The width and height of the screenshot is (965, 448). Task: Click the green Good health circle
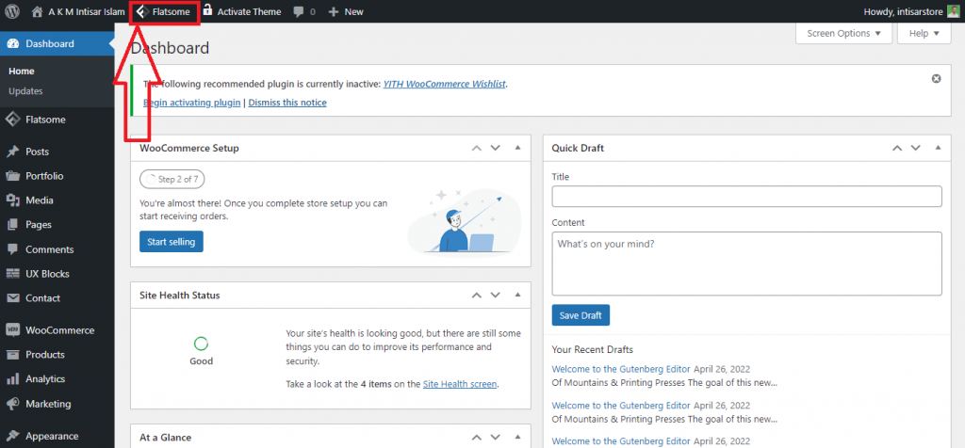[x=202, y=344]
